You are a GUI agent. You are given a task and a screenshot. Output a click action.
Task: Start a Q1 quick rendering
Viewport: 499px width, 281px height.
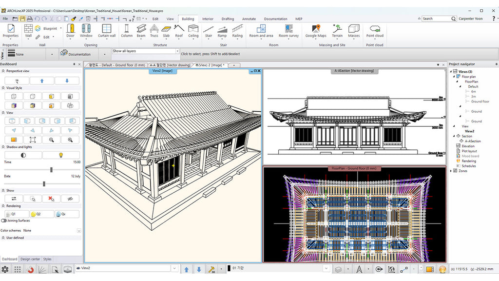coord(17,214)
